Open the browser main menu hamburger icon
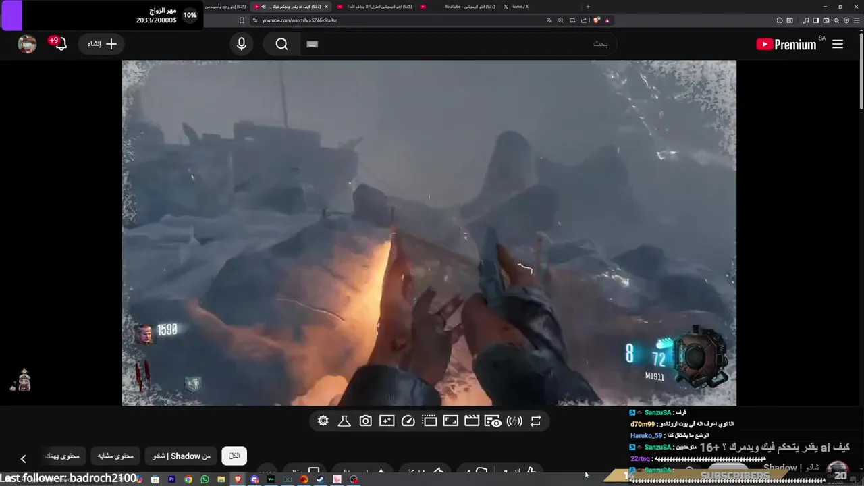Viewport: 864px width, 486px height. click(x=857, y=20)
